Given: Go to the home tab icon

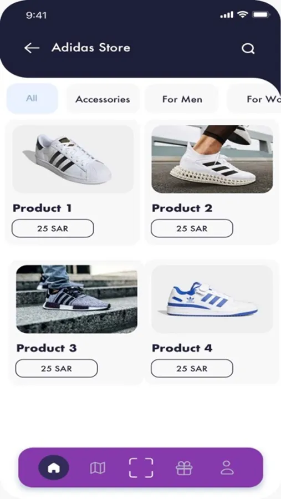Looking at the screenshot, I should click(53, 467).
